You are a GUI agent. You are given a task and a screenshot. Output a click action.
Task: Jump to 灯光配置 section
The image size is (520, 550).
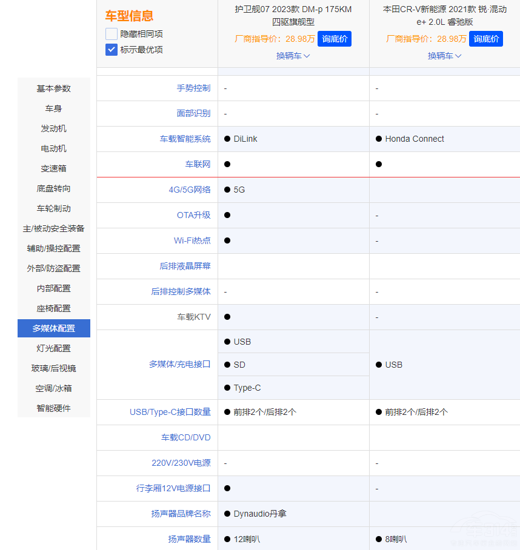54,348
